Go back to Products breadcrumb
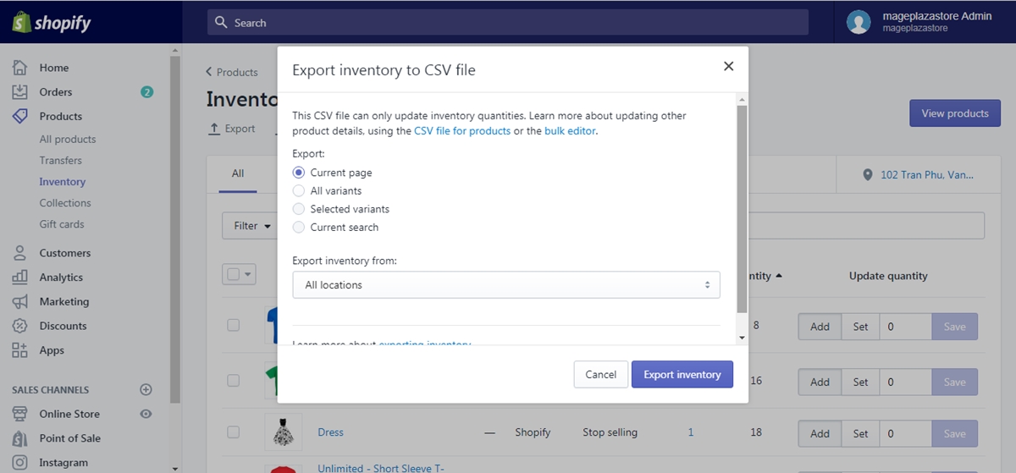 pyautogui.click(x=232, y=72)
